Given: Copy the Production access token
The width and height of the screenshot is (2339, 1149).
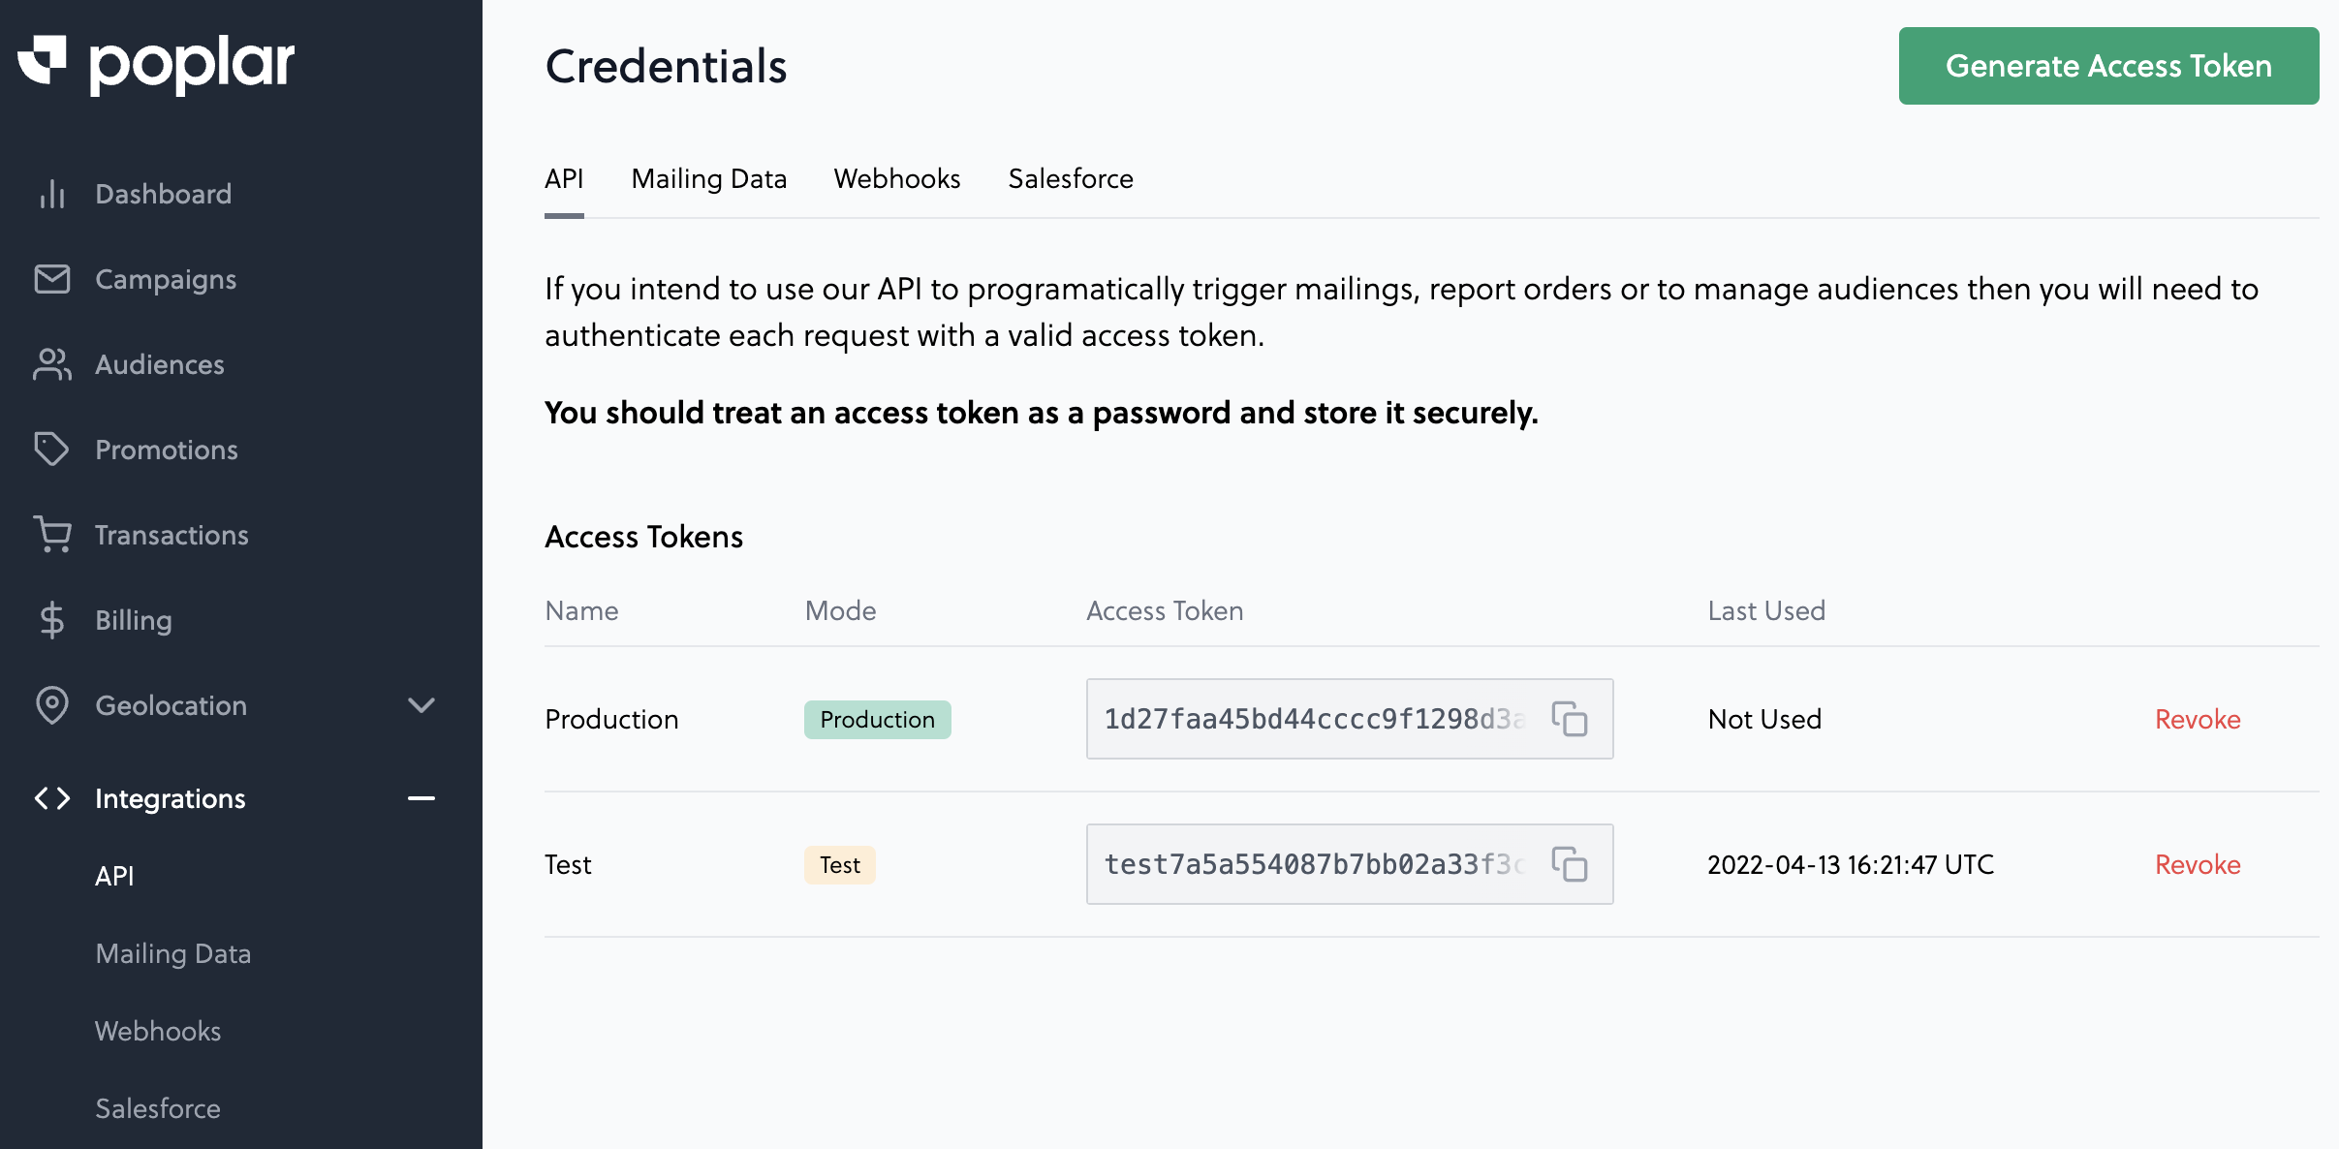Looking at the screenshot, I should 1569,719.
